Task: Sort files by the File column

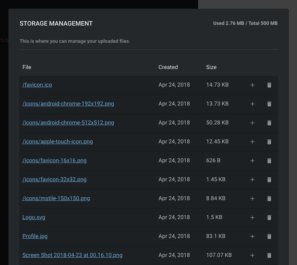Action: (27, 67)
